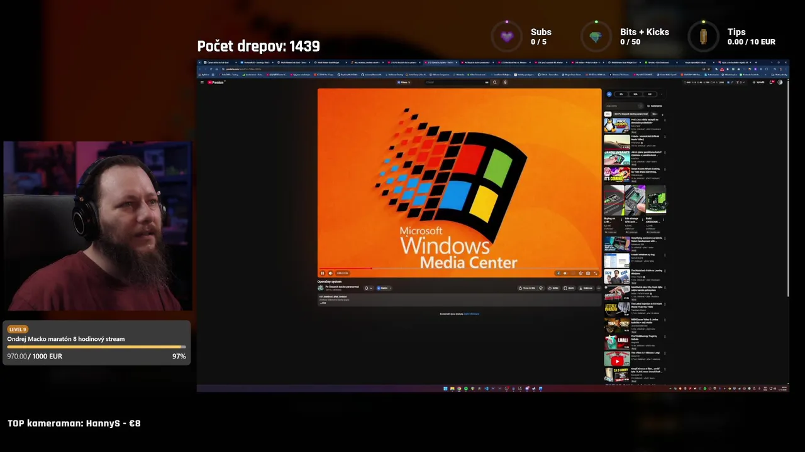The width and height of the screenshot is (805, 452).
Task: Enable theater mode in the player
Action: [x=587, y=273]
